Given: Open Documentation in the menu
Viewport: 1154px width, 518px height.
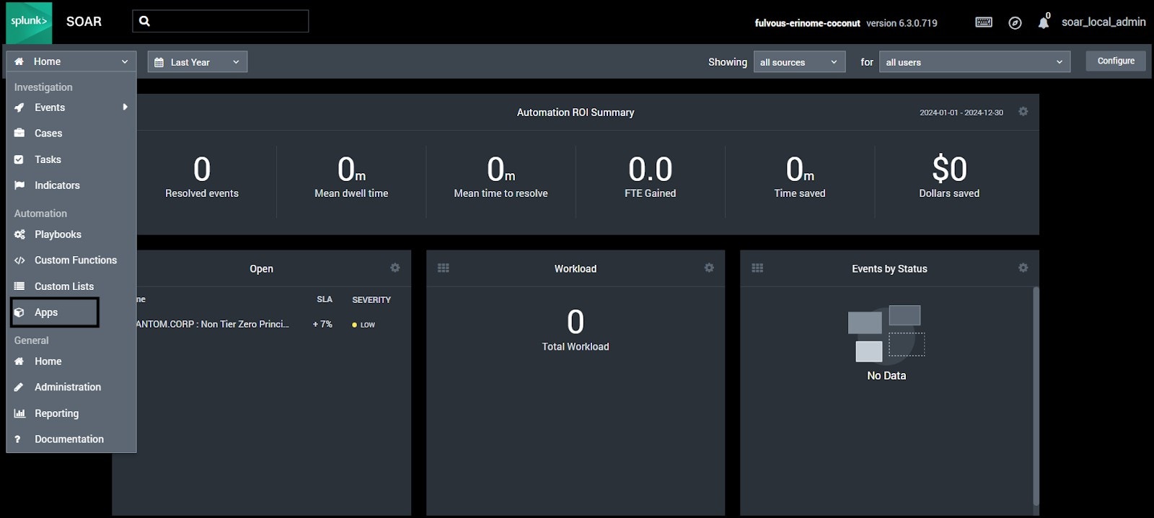Looking at the screenshot, I should (71, 439).
